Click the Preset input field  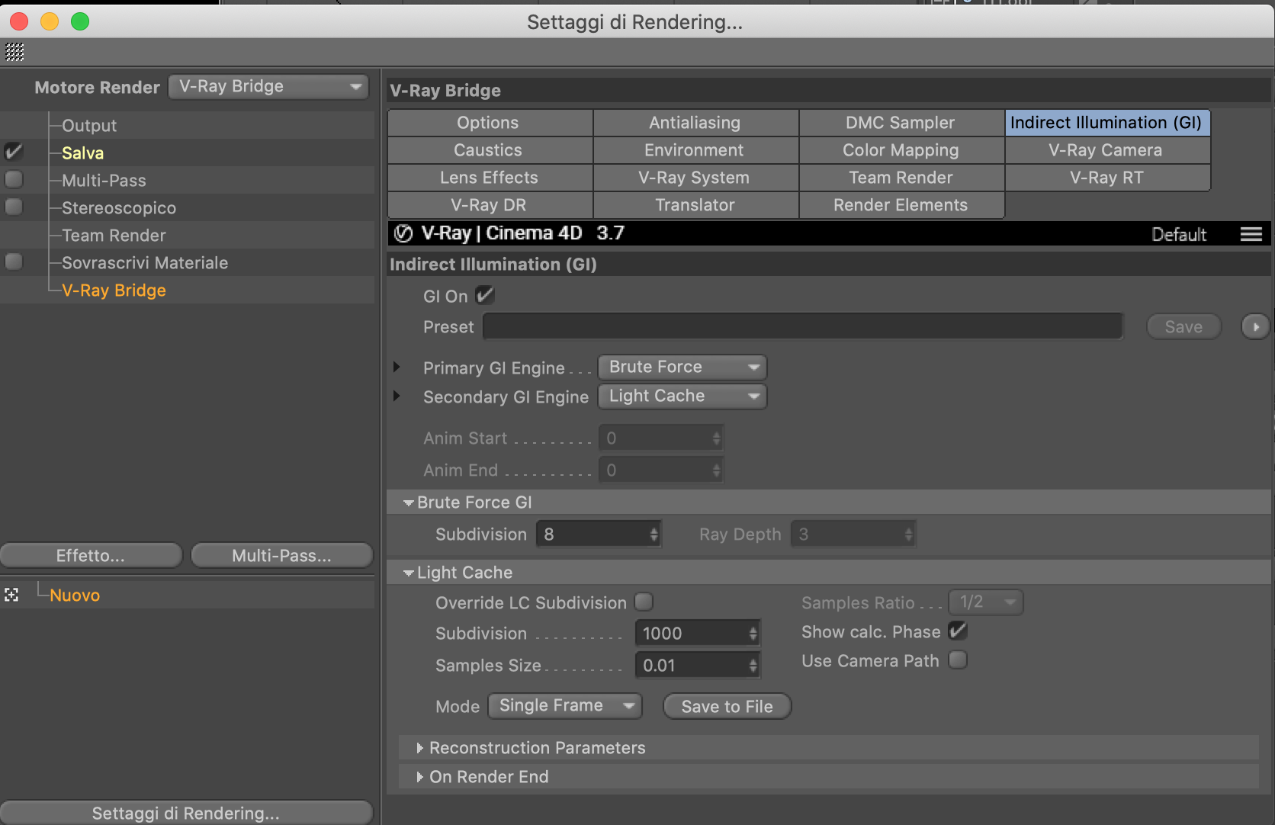pyautogui.click(x=802, y=326)
